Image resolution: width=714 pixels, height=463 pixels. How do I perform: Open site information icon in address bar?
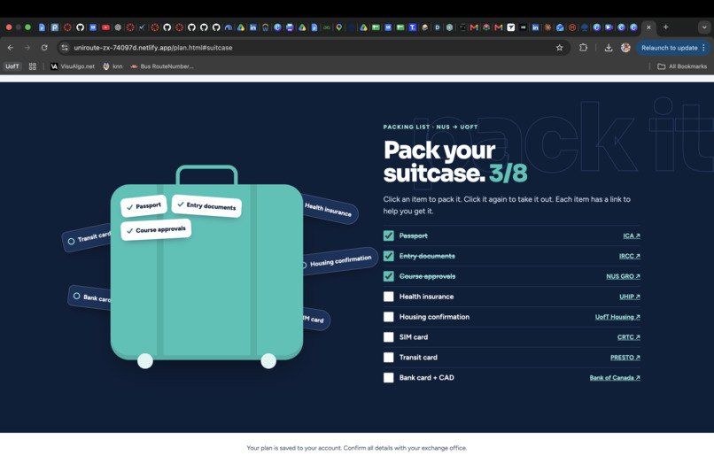click(x=65, y=47)
